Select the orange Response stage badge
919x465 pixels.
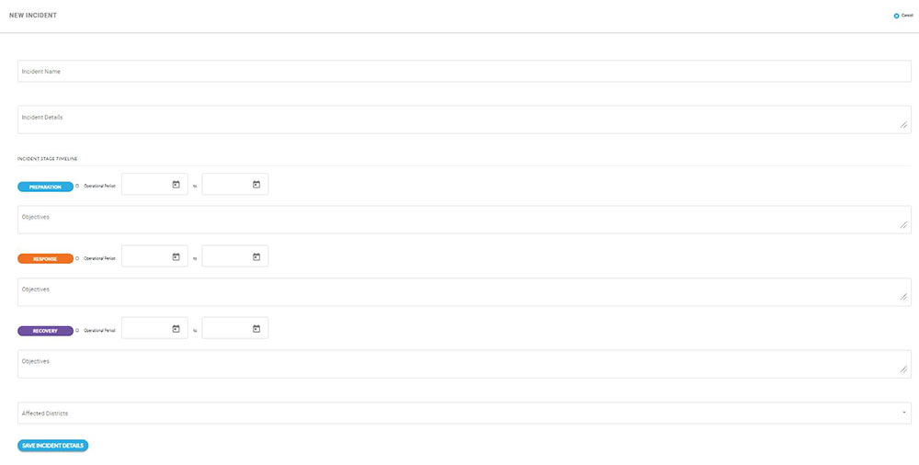point(45,258)
